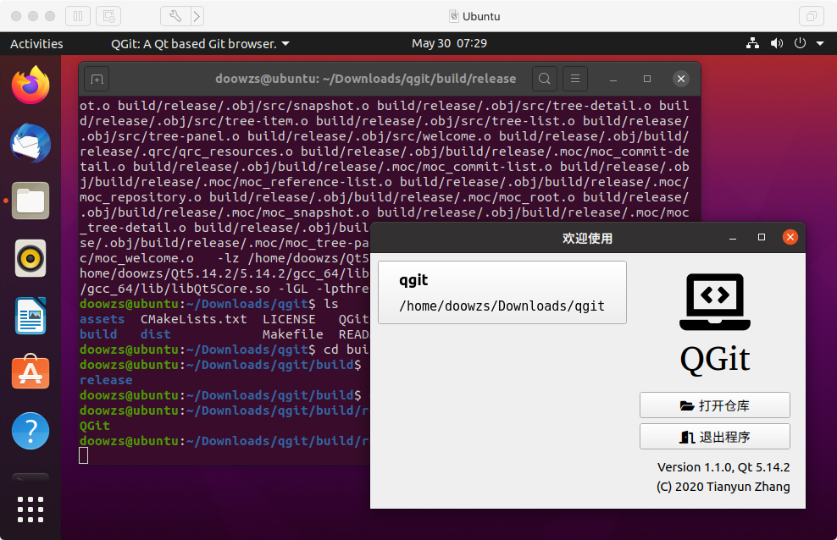
Task: Click the volume speaker icon
Action: click(x=777, y=44)
